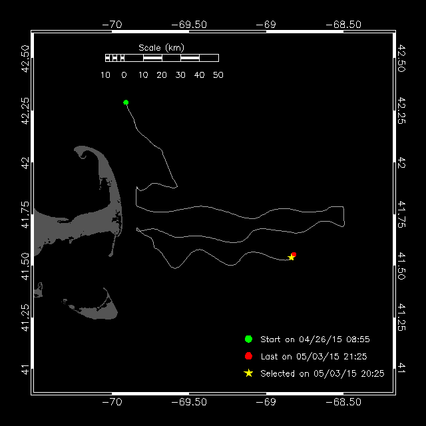
Task: Click the '-70' top longitude label
Action: (112, 25)
